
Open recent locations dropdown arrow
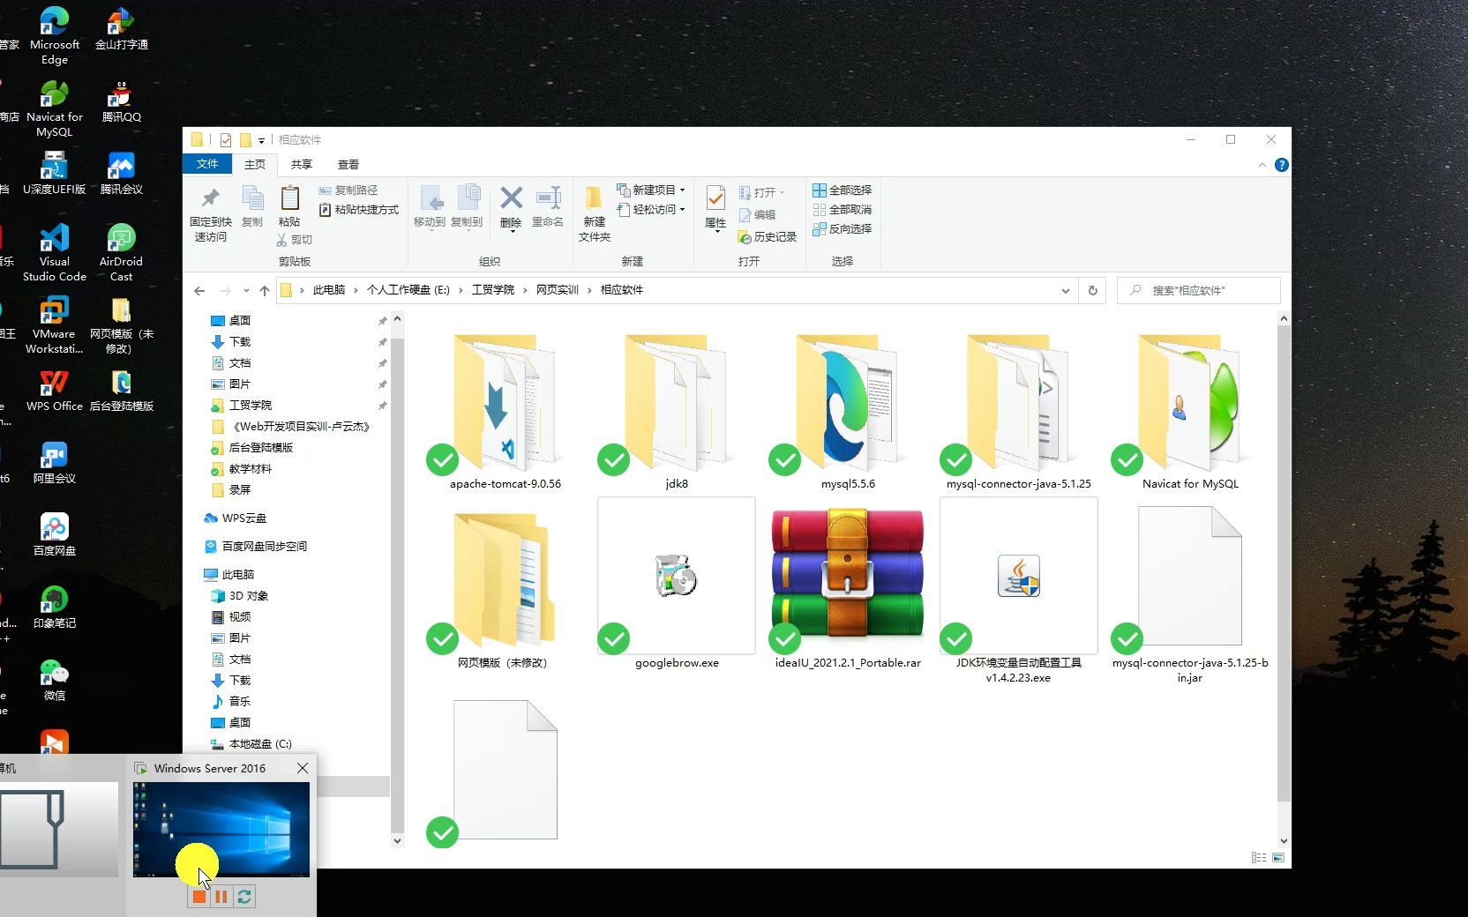click(x=246, y=290)
